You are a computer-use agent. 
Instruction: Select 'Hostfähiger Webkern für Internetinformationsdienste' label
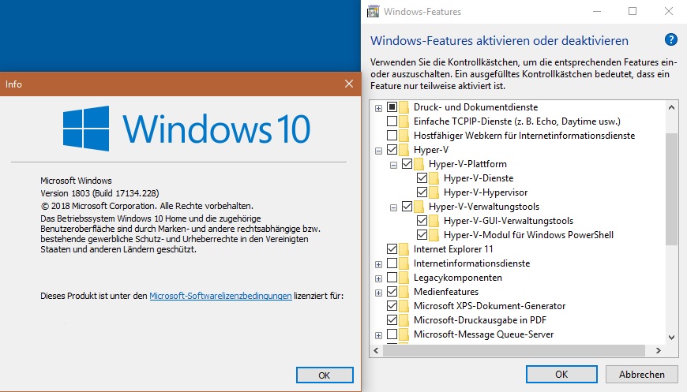tap(524, 136)
